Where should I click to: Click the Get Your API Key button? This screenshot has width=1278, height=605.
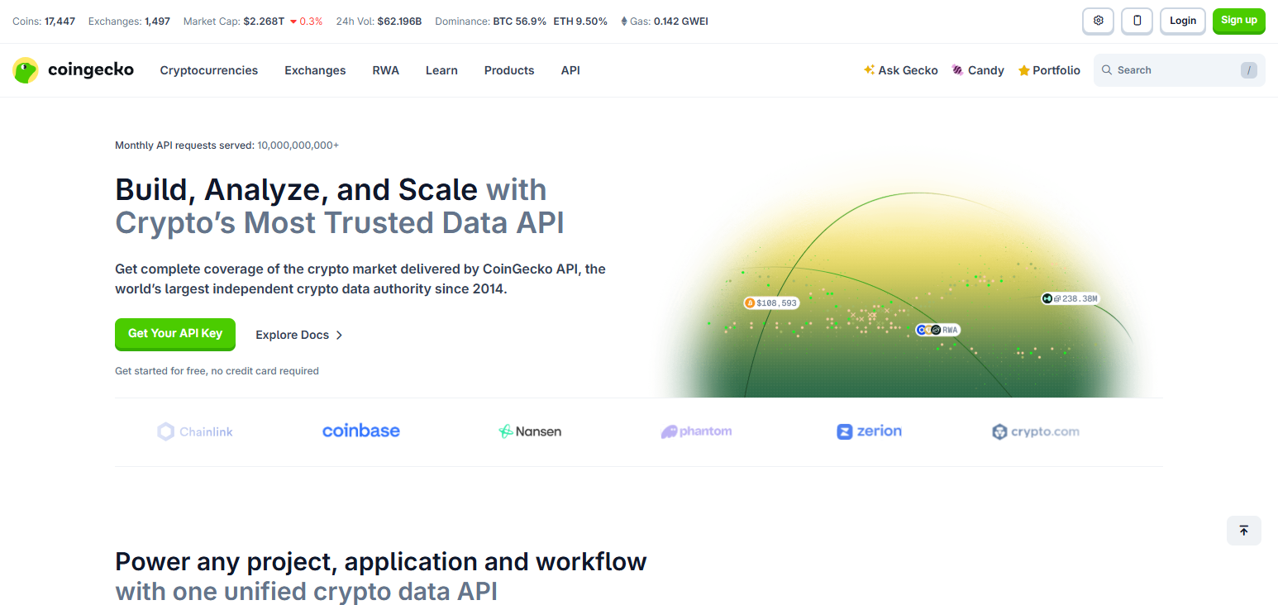coord(175,334)
